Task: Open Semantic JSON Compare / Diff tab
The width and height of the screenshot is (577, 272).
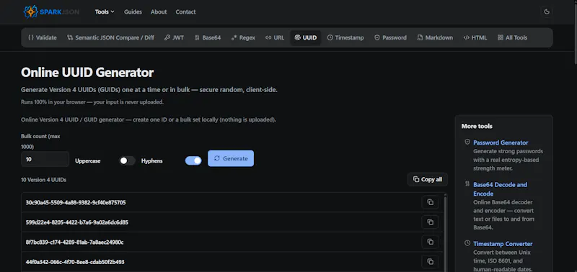Action: (x=110, y=37)
